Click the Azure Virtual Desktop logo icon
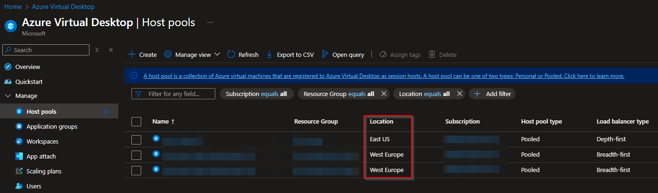 11,26
